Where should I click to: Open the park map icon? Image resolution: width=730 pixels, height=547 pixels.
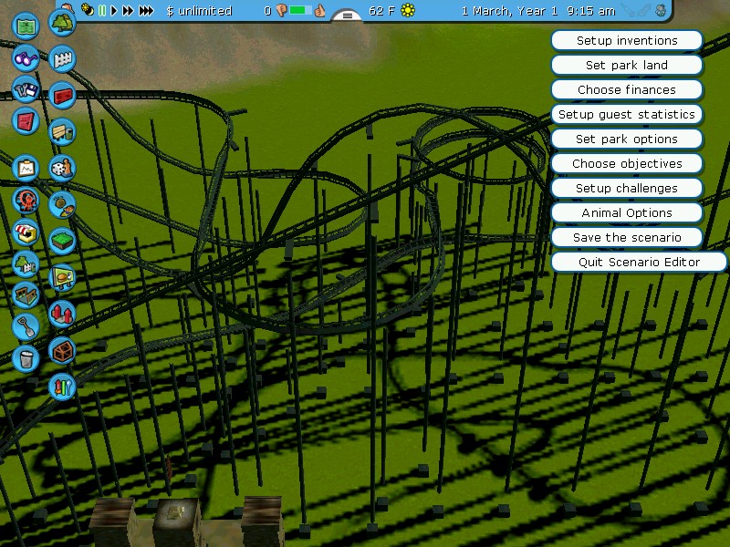coord(26,25)
